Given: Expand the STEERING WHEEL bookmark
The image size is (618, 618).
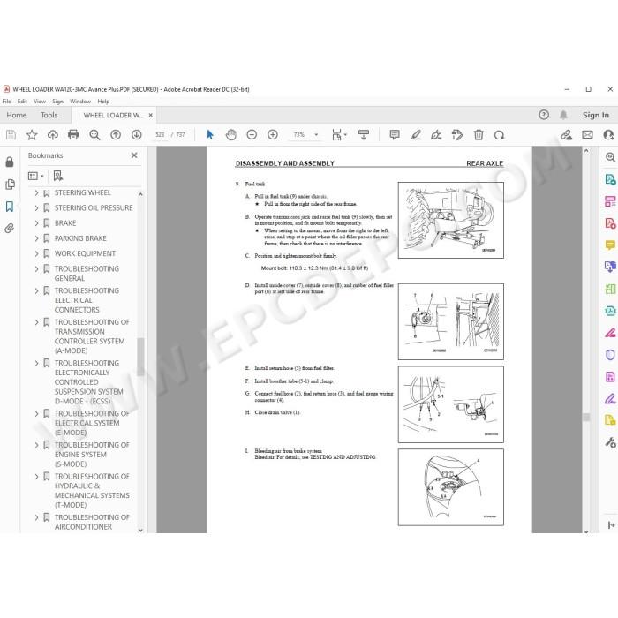Looking at the screenshot, I should (x=36, y=192).
